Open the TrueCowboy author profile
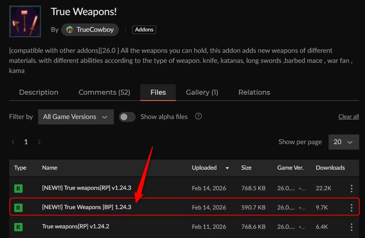Viewport: 365px width, 238px height. tap(90, 30)
